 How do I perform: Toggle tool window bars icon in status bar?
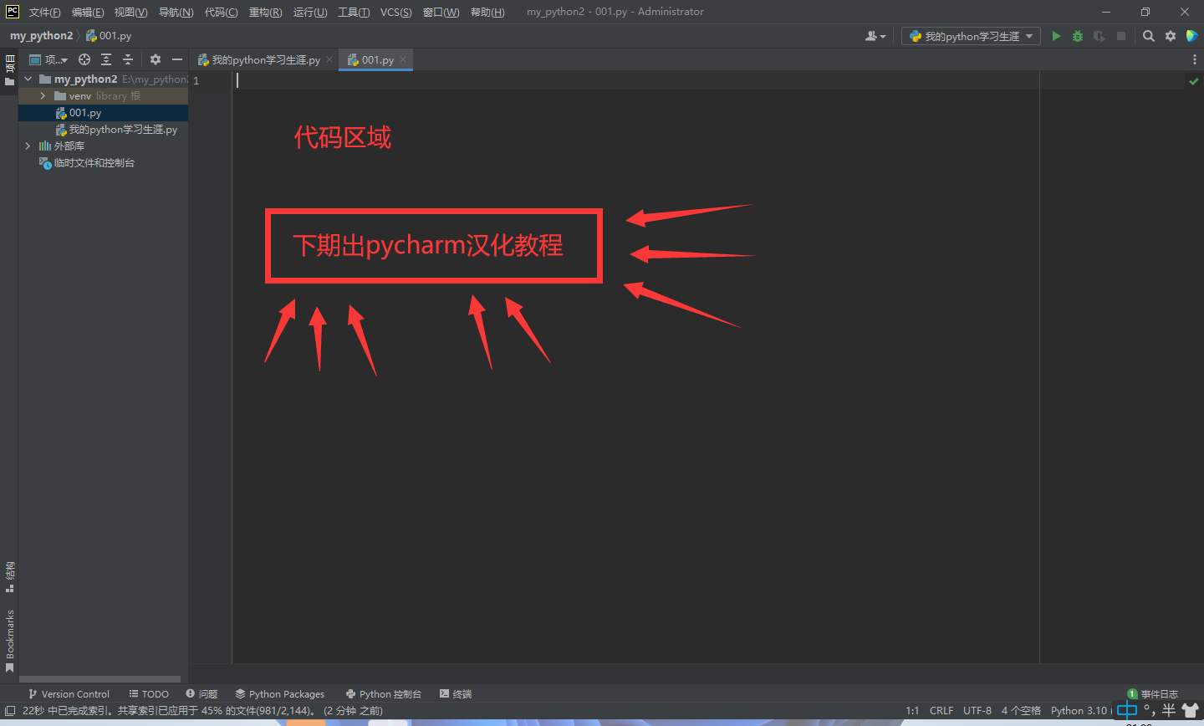click(x=10, y=711)
